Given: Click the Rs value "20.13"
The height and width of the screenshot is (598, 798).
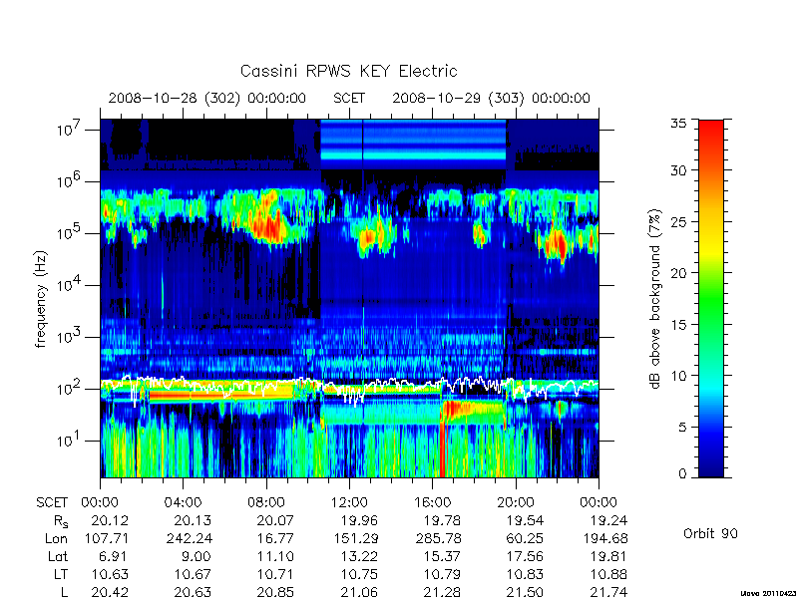Looking at the screenshot, I should pos(193,520).
